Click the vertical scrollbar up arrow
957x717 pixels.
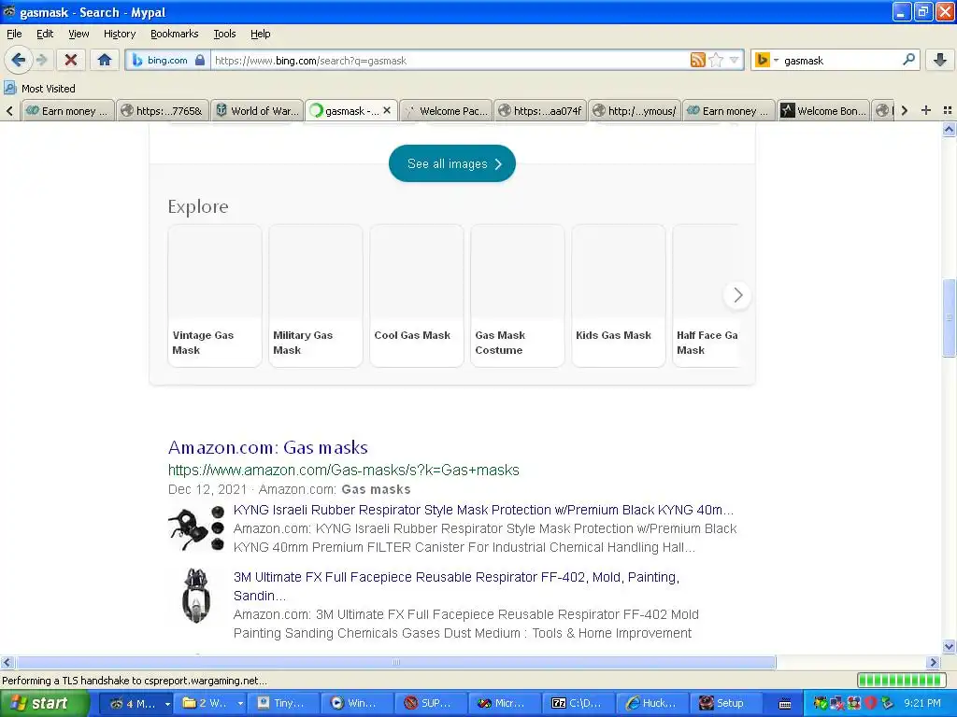click(x=950, y=129)
